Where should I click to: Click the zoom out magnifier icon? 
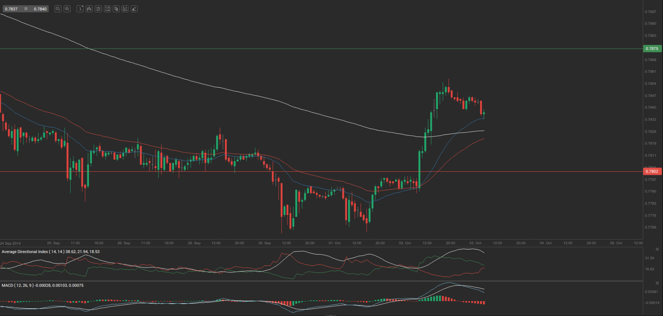click(x=58, y=9)
